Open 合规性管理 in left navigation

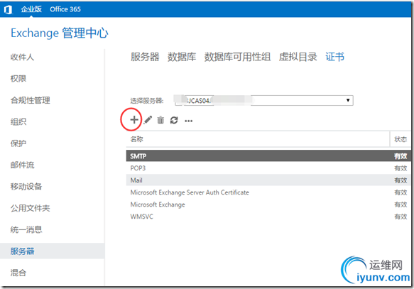[x=30, y=100]
